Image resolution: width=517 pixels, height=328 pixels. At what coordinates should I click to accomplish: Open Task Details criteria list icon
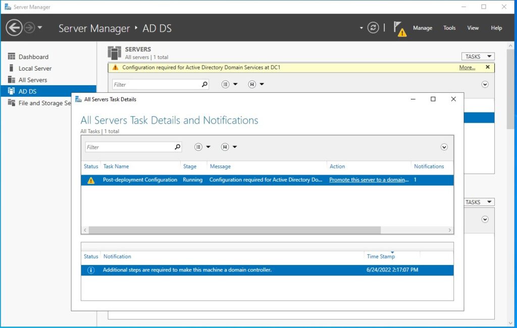198,147
